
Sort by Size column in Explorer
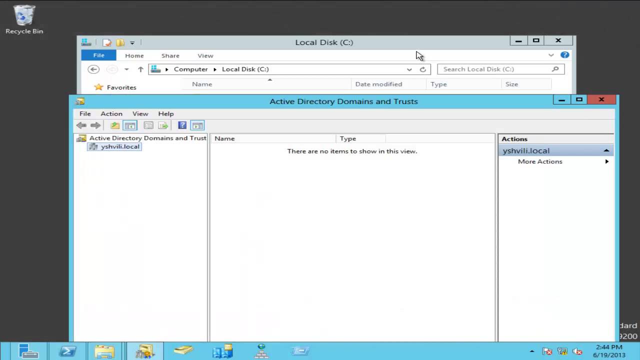(526, 84)
